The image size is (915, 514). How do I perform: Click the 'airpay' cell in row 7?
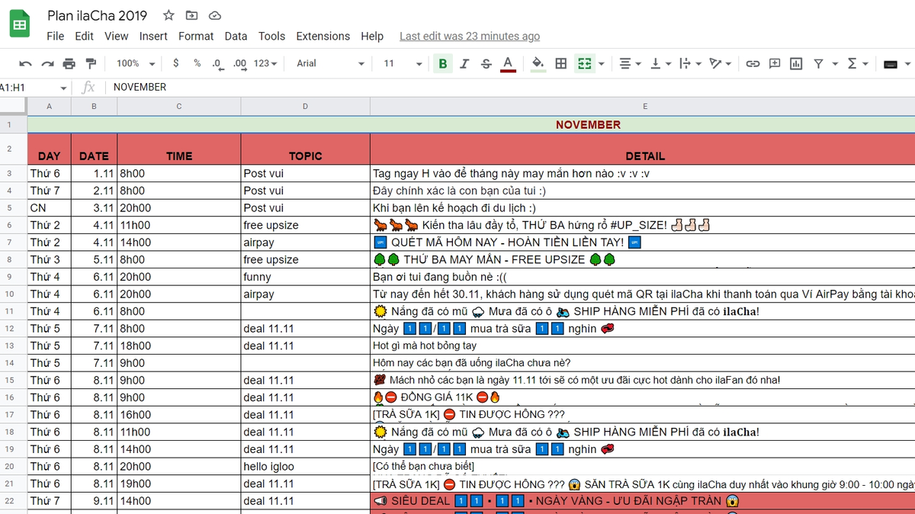click(305, 243)
